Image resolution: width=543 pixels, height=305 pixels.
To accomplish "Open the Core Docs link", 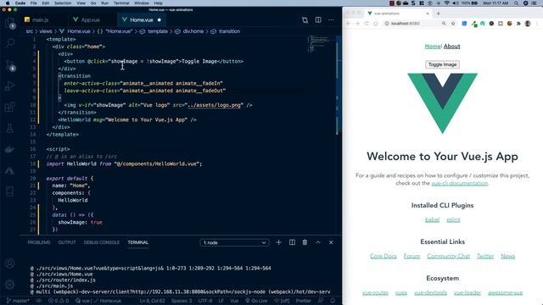I will [x=383, y=256].
